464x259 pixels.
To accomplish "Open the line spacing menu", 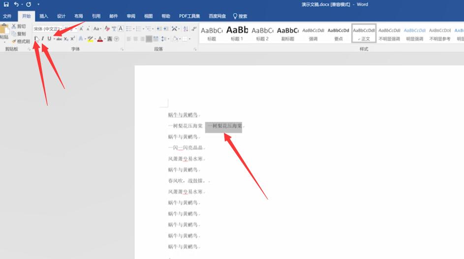I will click(x=164, y=39).
